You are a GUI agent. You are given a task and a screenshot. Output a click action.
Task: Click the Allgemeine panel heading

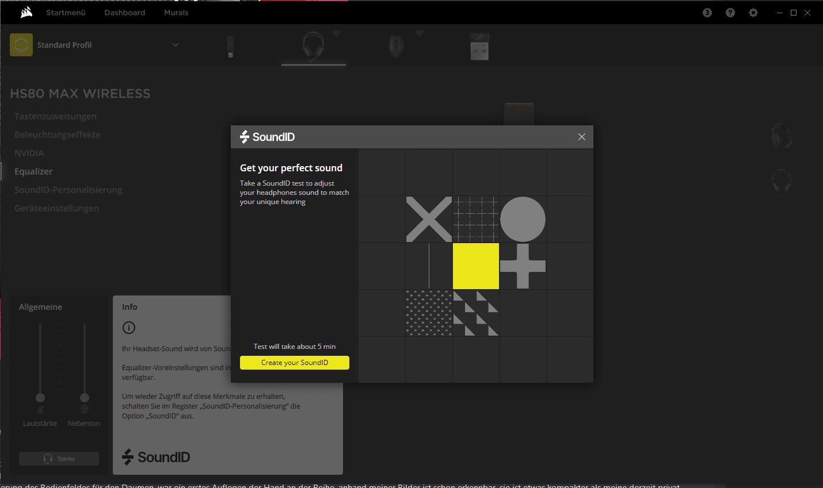click(40, 307)
